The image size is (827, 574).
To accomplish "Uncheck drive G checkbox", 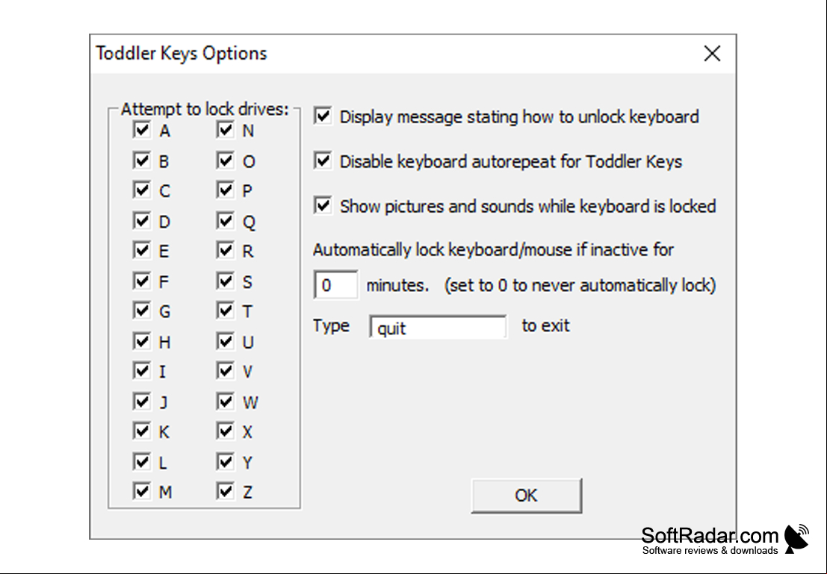I will [x=142, y=310].
